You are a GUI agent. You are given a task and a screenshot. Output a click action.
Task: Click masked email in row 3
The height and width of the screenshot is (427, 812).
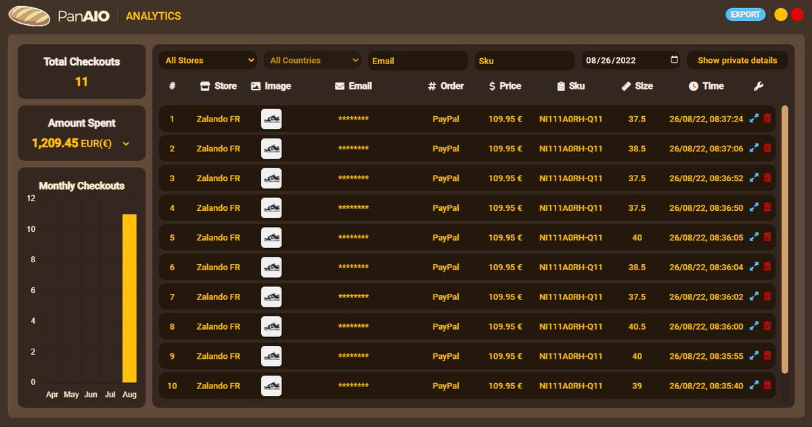pyautogui.click(x=353, y=178)
